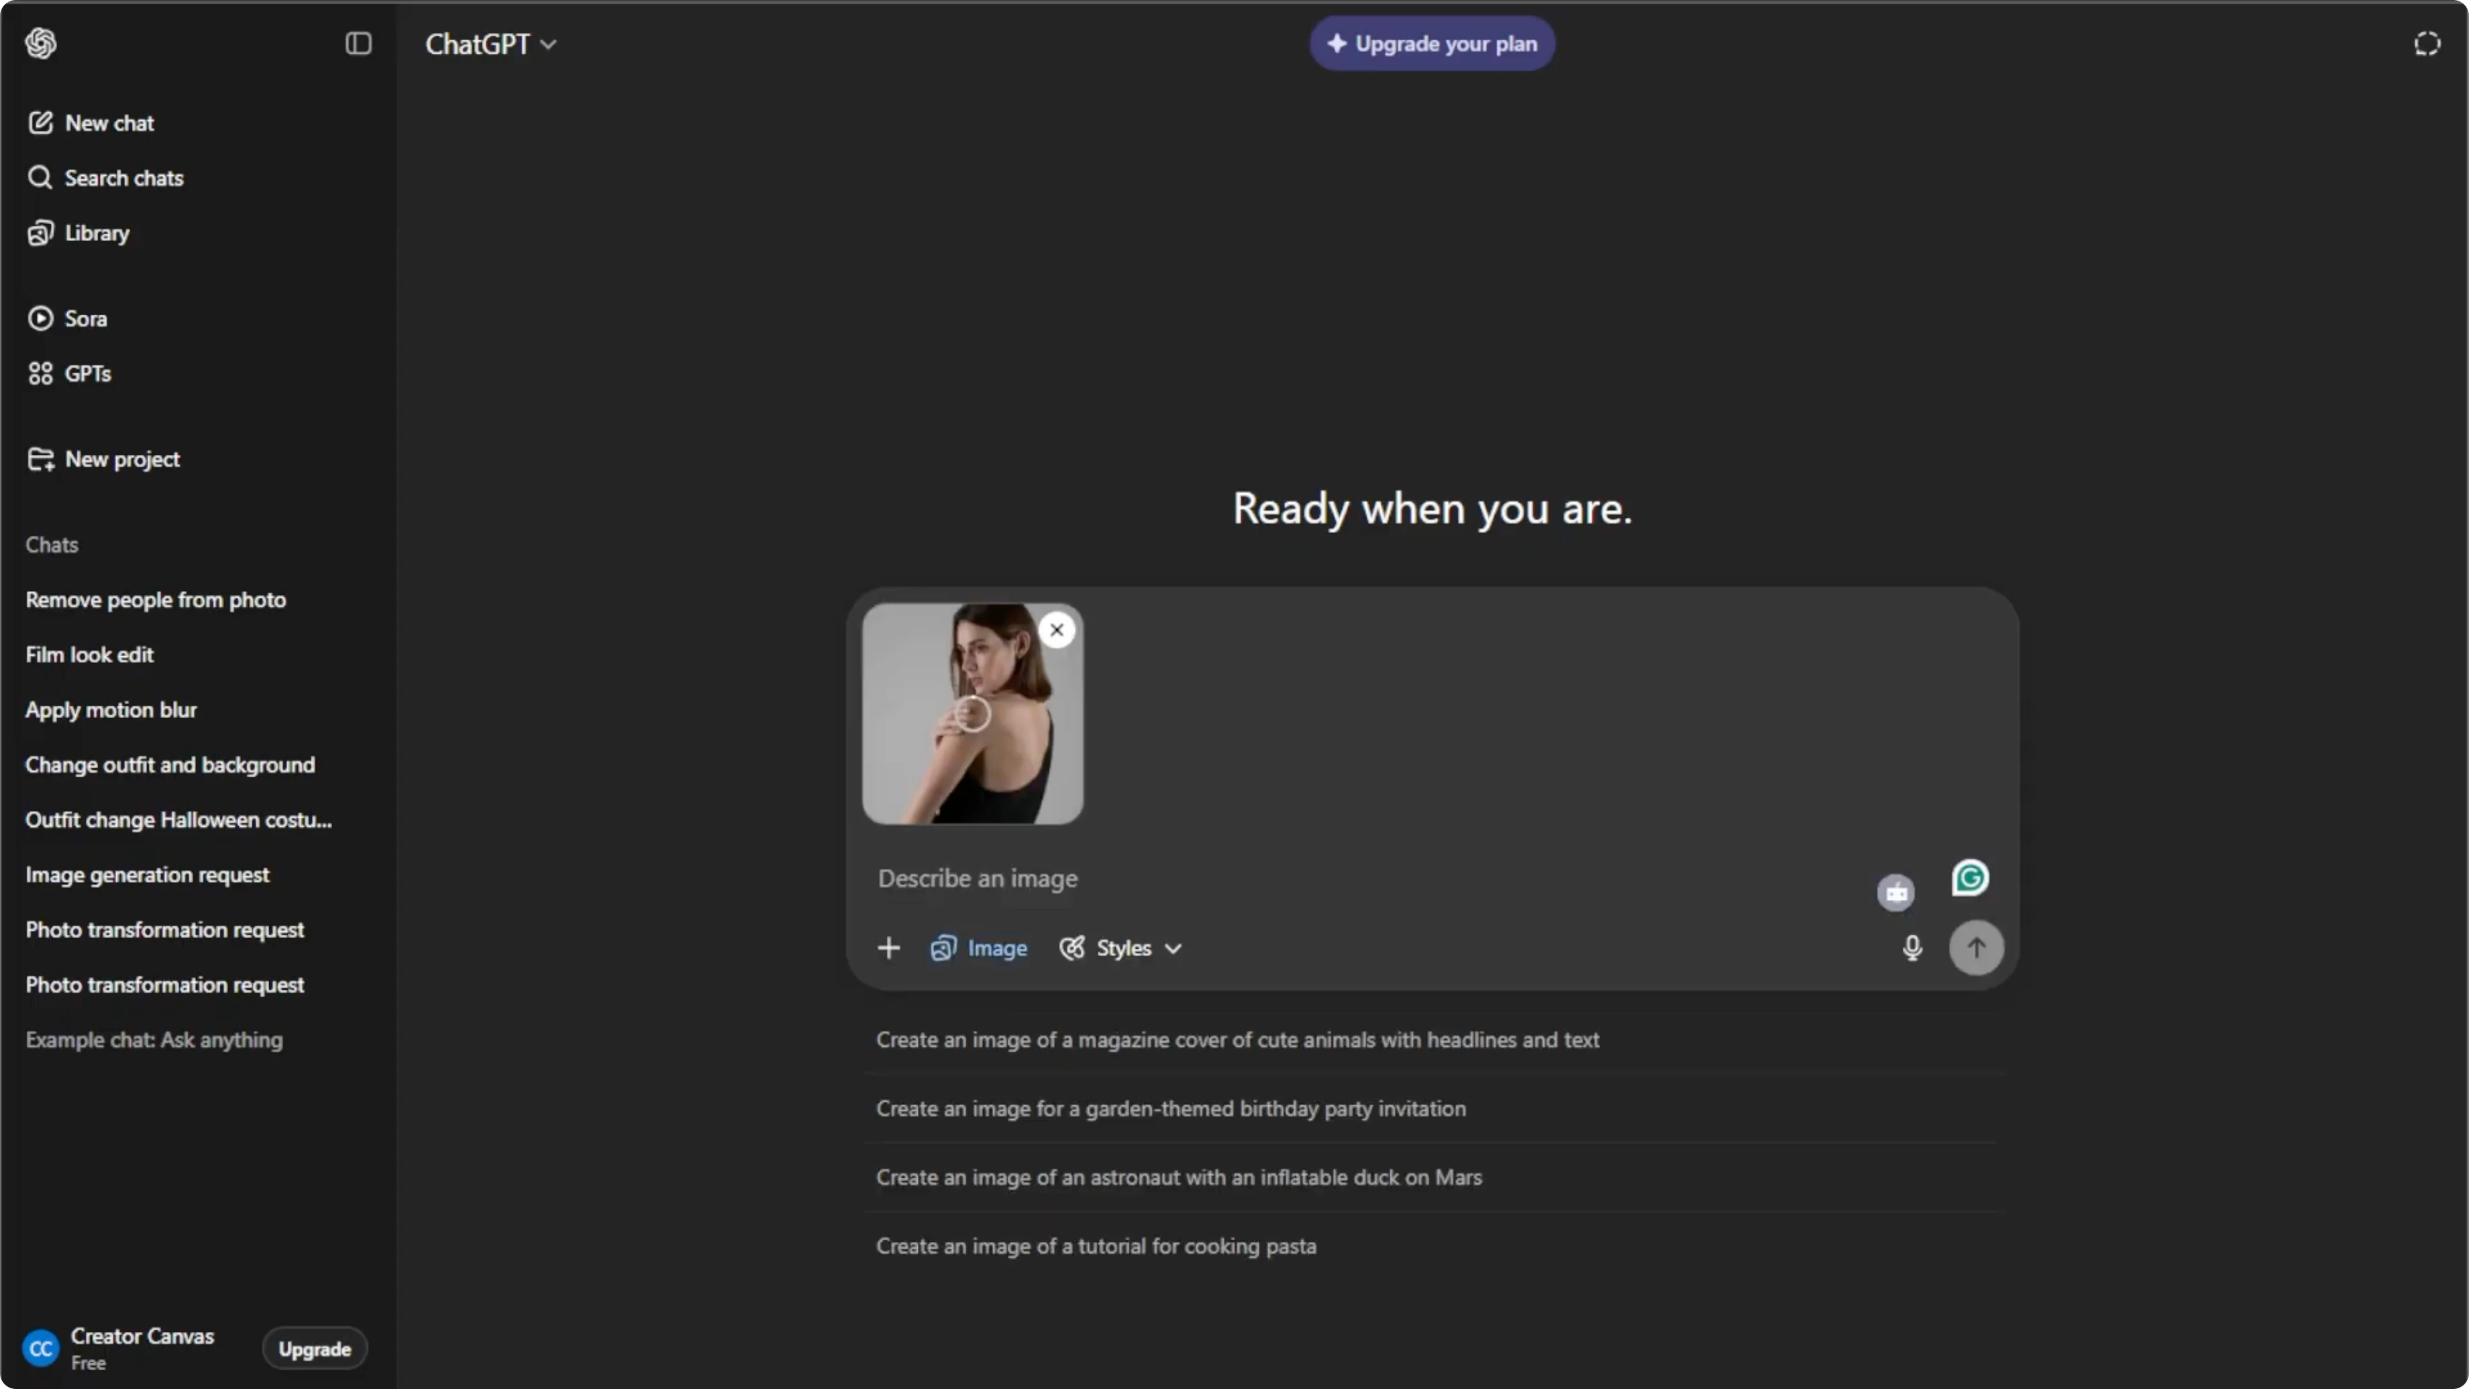Open 'Example chat: Ask anything'

[x=154, y=1040]
